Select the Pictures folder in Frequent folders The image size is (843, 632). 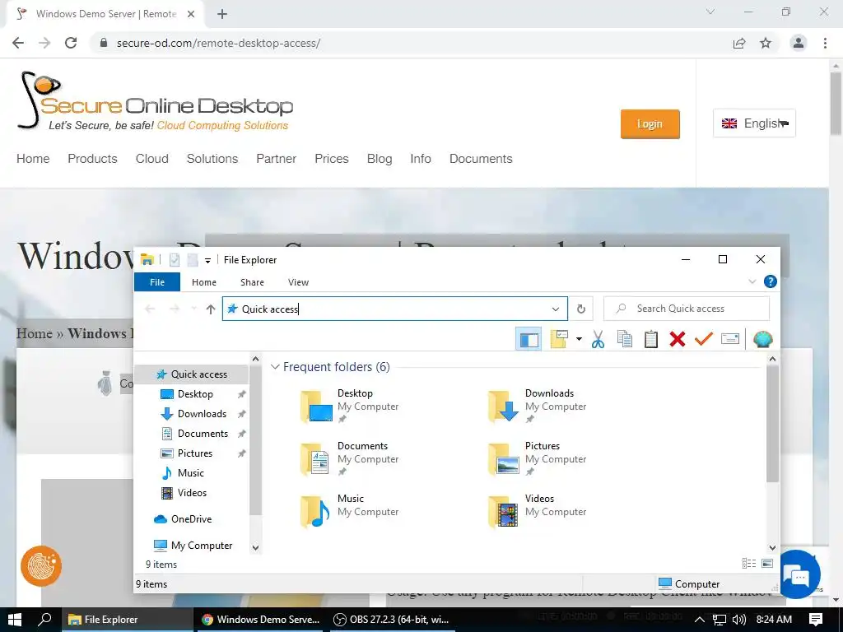pyautogui.click(x=538, y=459)
